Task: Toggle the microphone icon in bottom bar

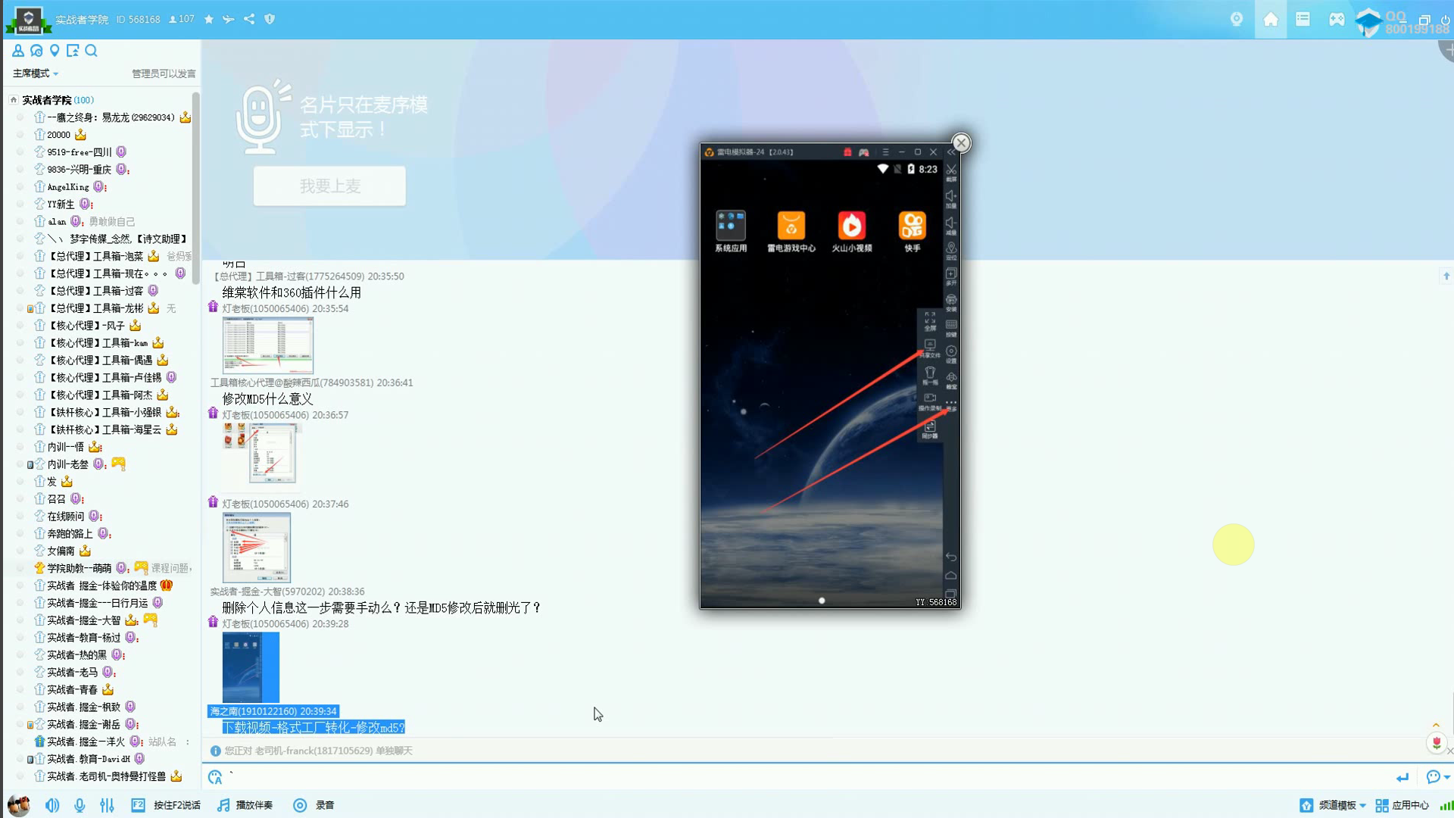Action: (80, 805)
